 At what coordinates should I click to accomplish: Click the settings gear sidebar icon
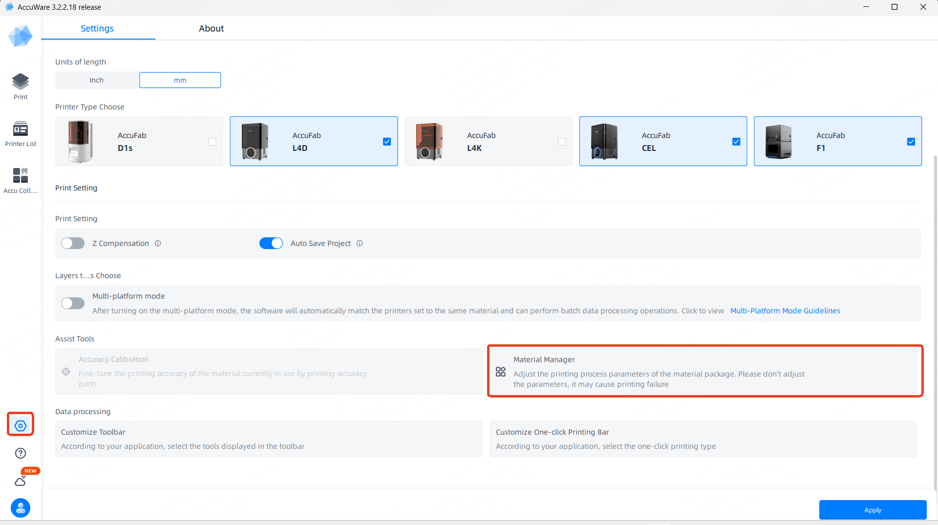(21, 425)
